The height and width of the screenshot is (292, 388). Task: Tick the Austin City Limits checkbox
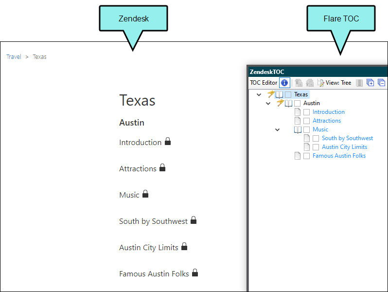[x=316, y=147]
